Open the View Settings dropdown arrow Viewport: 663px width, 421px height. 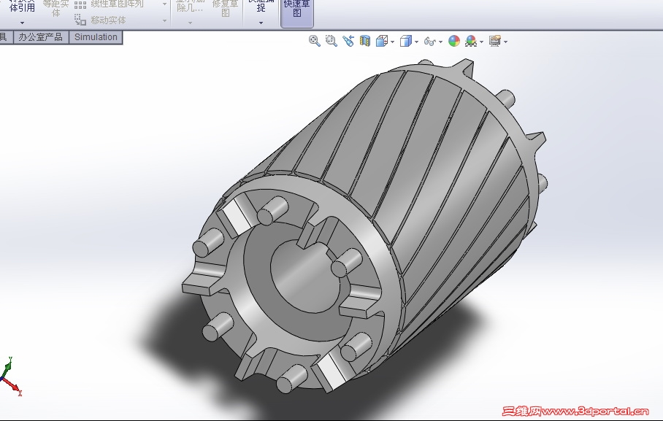point(506,42)
